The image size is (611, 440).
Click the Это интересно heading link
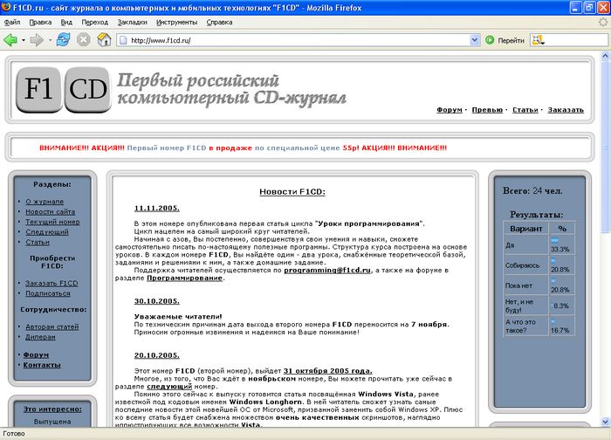52,409
